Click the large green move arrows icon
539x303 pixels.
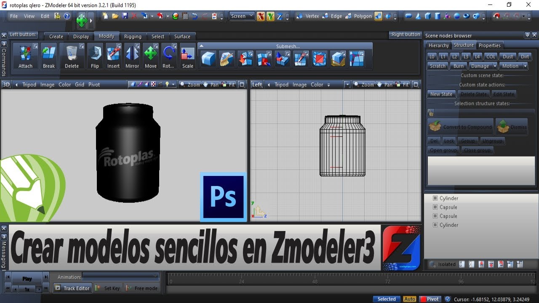pyautogui.click(x=82, y=20)
